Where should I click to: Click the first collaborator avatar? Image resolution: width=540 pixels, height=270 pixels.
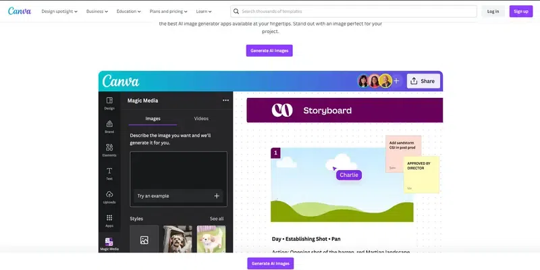[x=363, y=81]
